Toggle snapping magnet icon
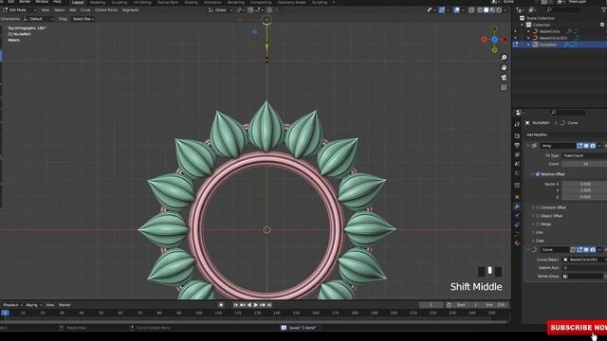 pos(250,10)
